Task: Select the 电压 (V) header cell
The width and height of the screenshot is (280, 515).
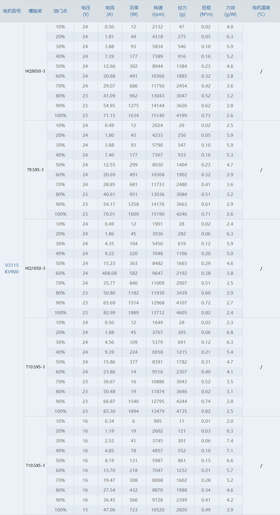Action: (86, 11)
